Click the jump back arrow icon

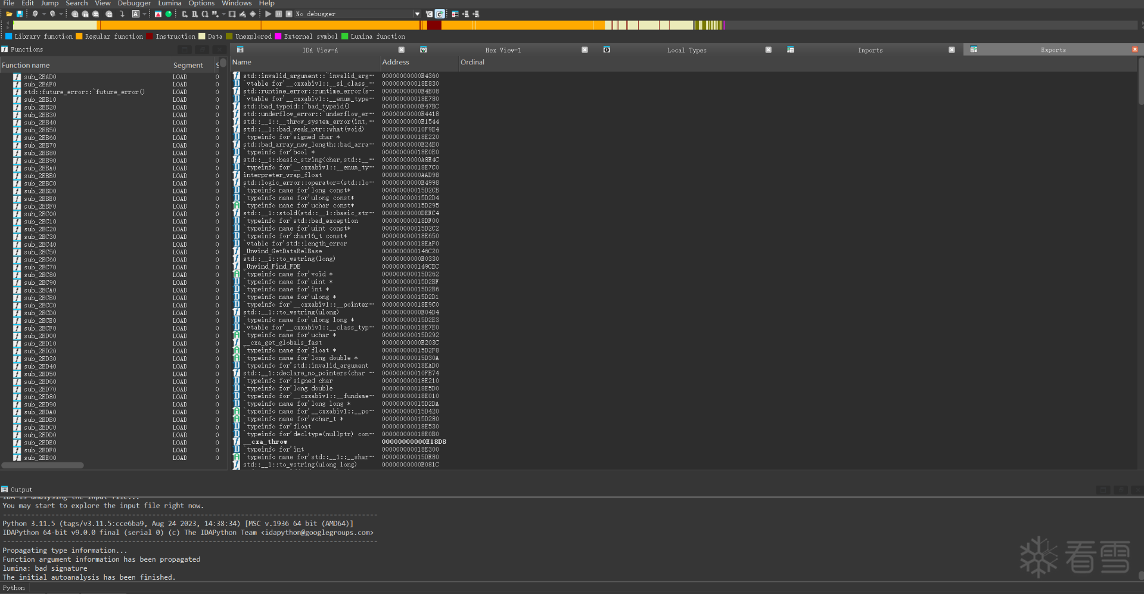tap(35, 14)
